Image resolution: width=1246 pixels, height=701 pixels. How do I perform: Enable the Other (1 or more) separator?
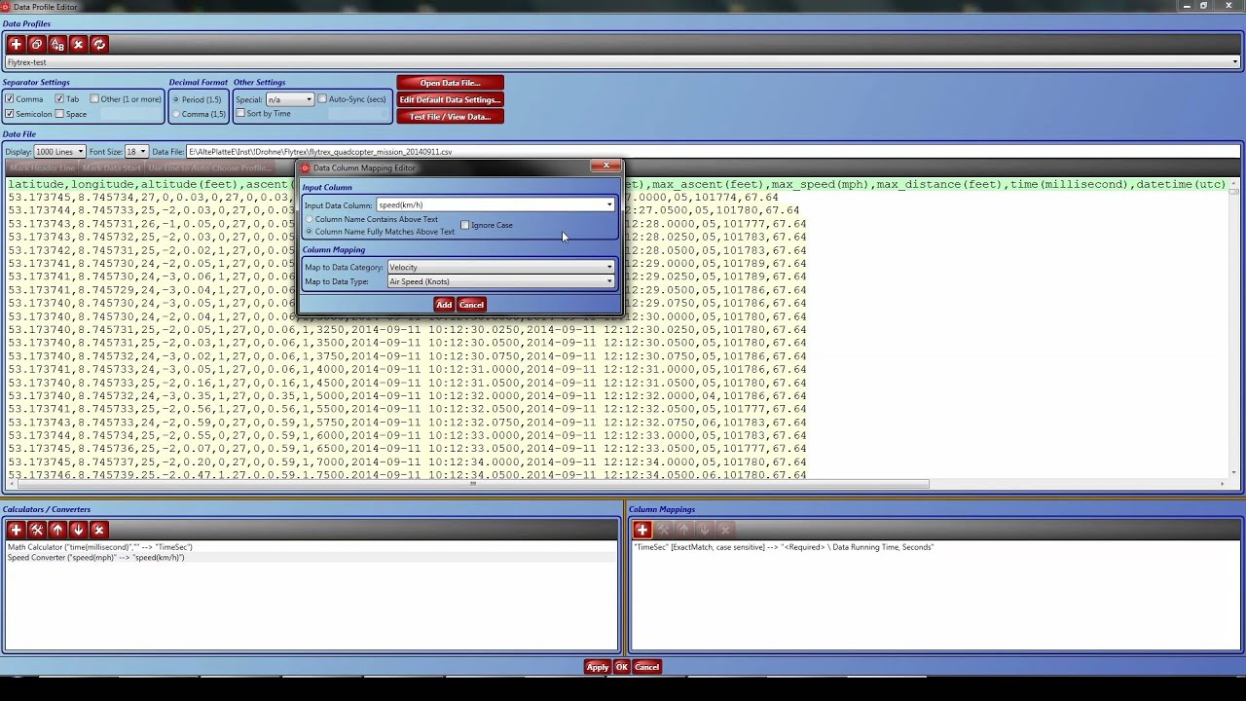94,99
